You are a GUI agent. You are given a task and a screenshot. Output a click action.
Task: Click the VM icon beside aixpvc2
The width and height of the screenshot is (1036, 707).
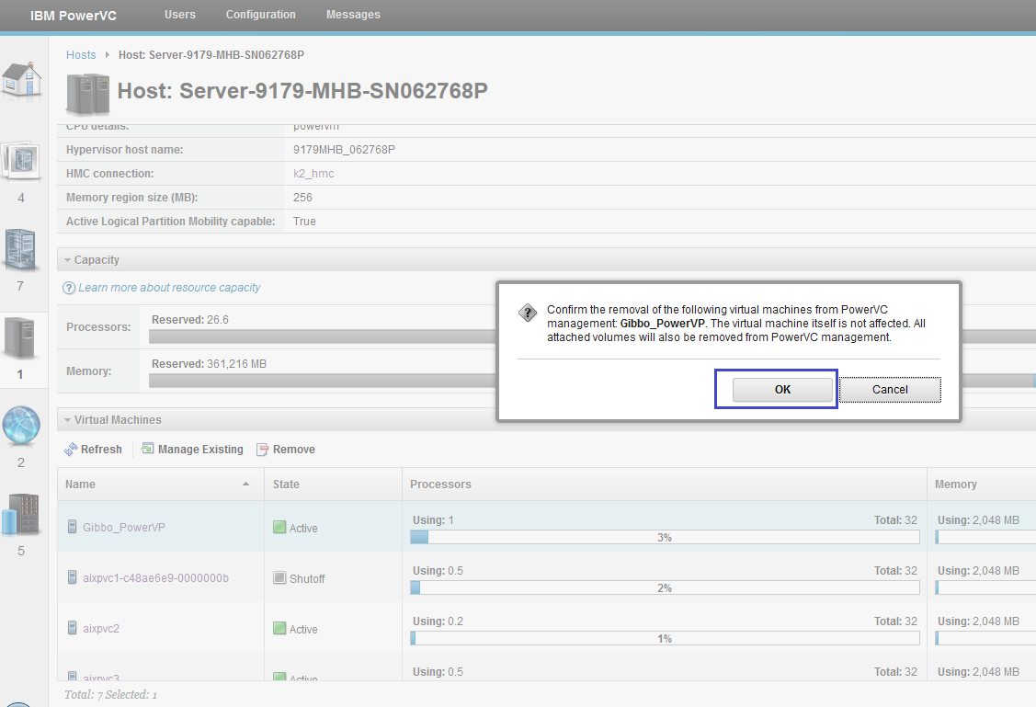pos(73,628)
